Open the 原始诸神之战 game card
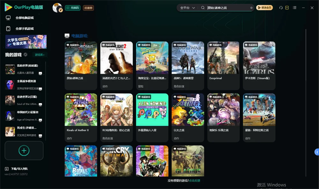The height and width of the screenshot is (189, 319). (x=81, y=65)
